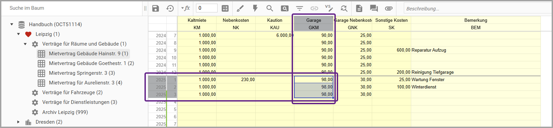This screenshot has width=553, height=128.
Task: Open the filter lines icon
Action: pyautogui.click(x=299, y=8)
